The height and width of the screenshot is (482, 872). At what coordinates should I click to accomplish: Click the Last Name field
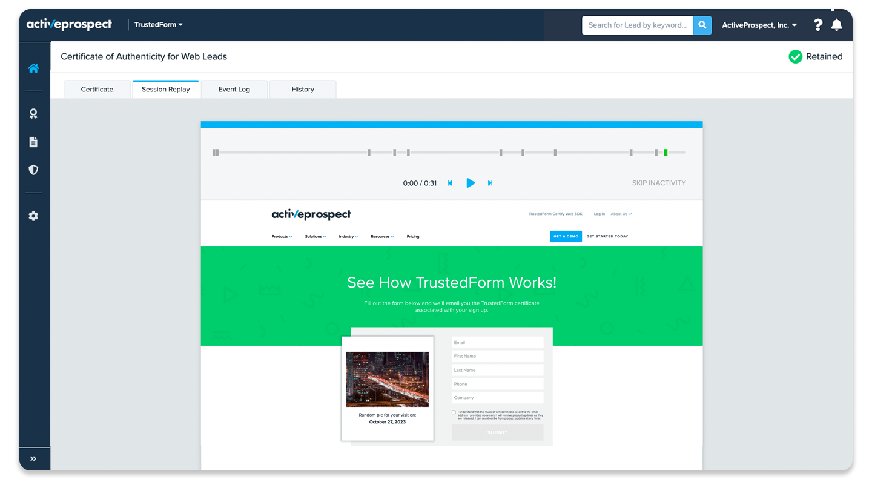pyautogui.click(x=497, y=370)
